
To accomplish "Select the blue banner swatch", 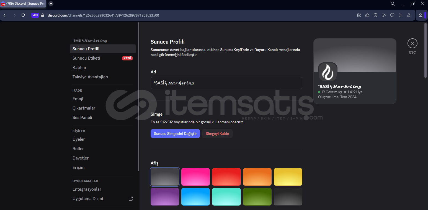I will (195, 197).
